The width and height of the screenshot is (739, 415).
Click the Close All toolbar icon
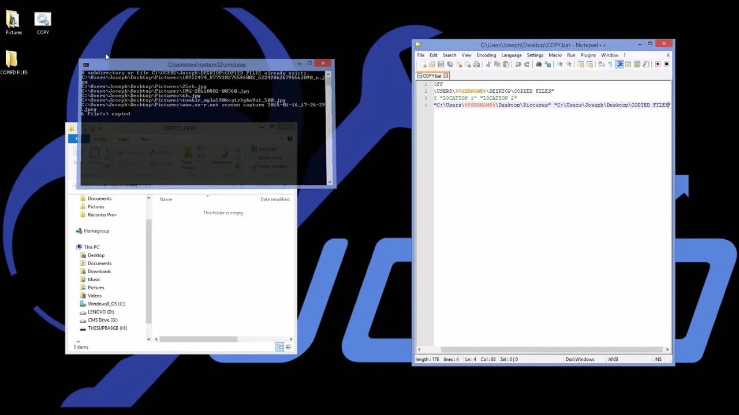[x=468, y=64]
